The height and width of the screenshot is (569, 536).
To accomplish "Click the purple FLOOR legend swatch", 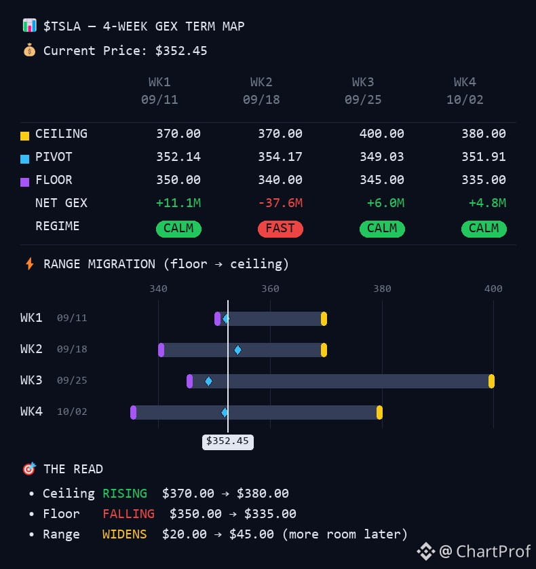I will [x=24, y=182].
